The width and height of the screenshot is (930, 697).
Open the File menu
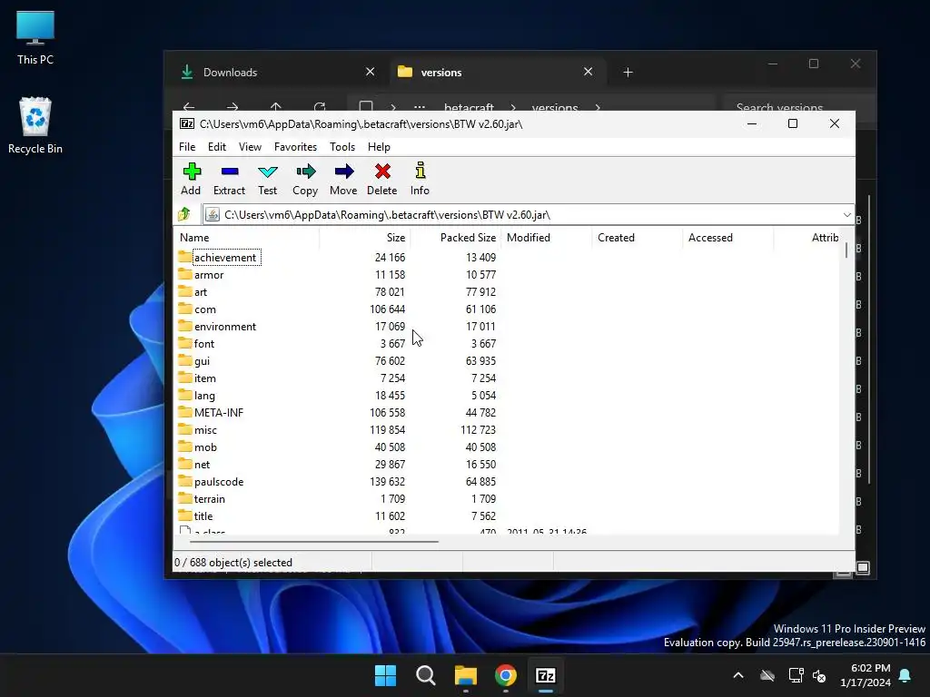click(187, 147)
